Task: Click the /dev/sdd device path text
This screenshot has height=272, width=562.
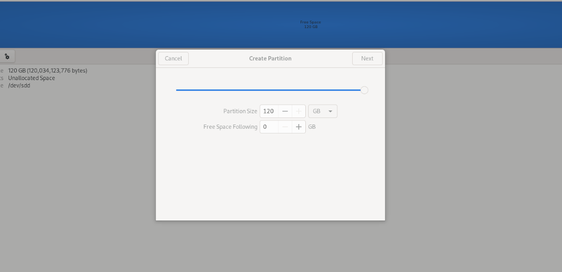Action: point(19,86)
